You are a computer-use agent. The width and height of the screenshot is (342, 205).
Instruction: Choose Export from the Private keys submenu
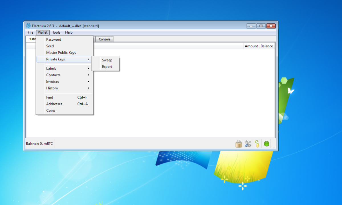pos(107,67)
